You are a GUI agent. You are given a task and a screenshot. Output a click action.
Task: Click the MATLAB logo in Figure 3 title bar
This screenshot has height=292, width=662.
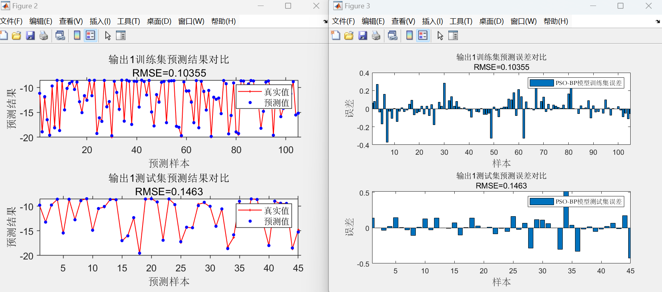coord(338,6)
